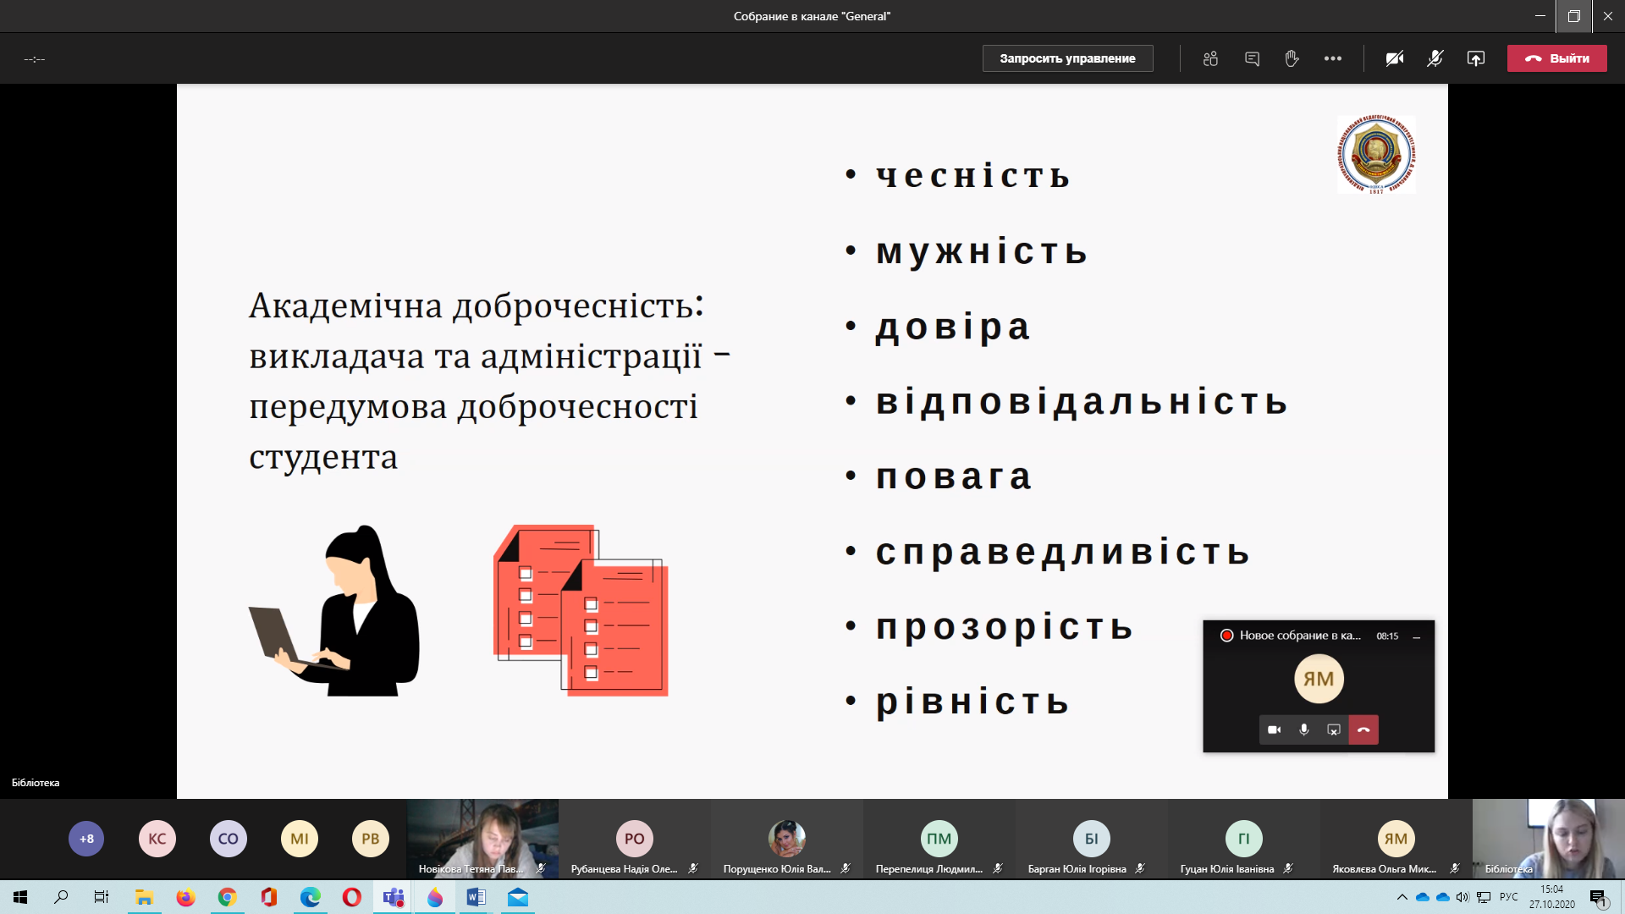Open Word from the taskbar
The height and width of the screenshot is (914, 1625).
point(476,897)
